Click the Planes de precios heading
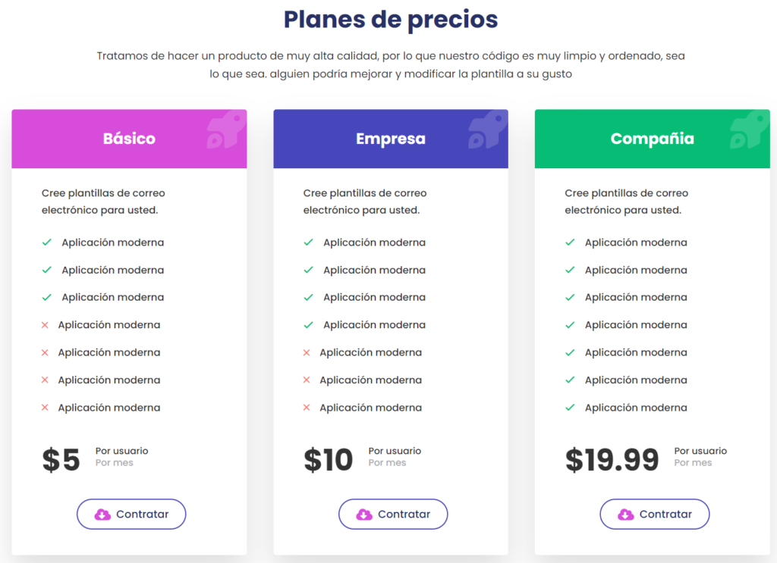 [x=391, y=20]
